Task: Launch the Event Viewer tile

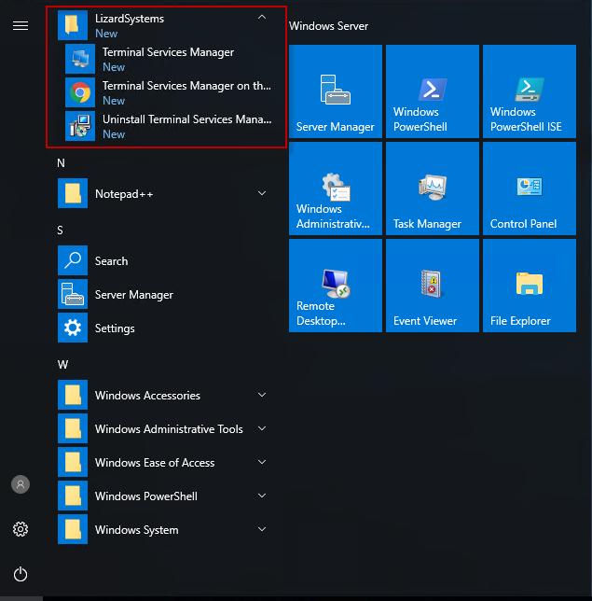Action: click(x=433, y=286)
